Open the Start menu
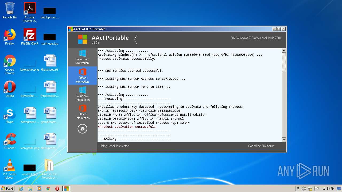The image size is (342, 192). [x=7, y=189]
